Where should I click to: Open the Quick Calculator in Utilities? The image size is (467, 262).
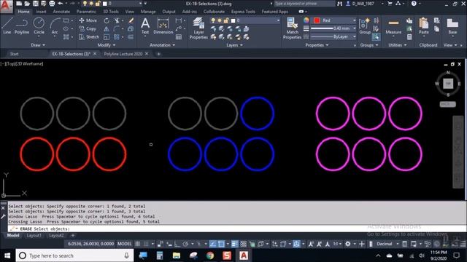click(x=409, y=37)
